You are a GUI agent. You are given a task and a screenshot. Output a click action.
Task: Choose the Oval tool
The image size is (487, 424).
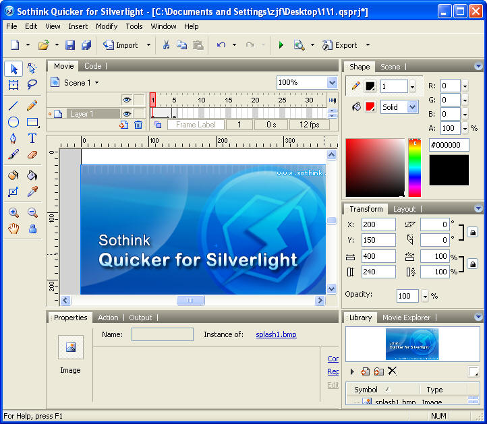coord(13,122)
